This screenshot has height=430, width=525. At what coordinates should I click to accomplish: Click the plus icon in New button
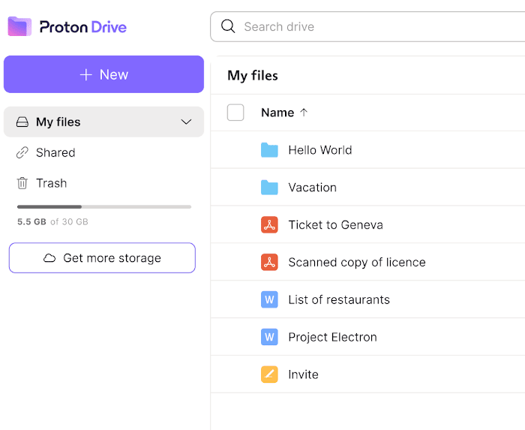86,75
